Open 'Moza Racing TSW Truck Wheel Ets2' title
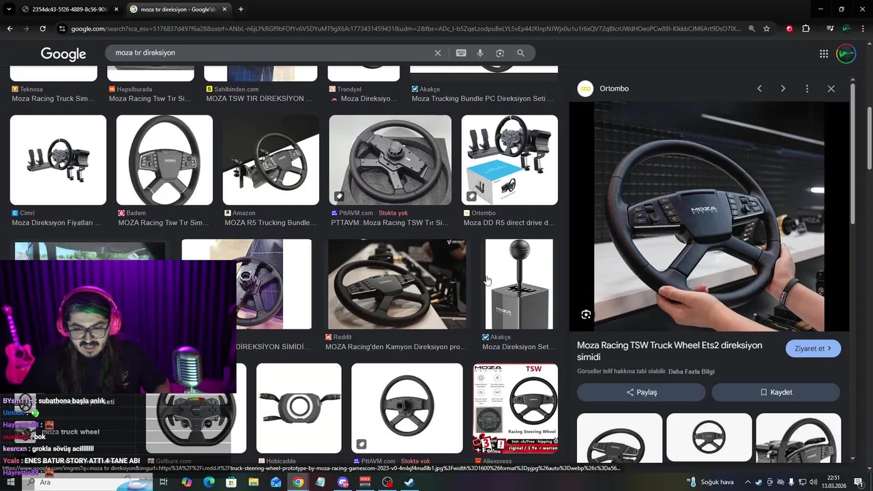Image resolution: width=873 pixels, height=491 pixels. click(x=669, y=351)
